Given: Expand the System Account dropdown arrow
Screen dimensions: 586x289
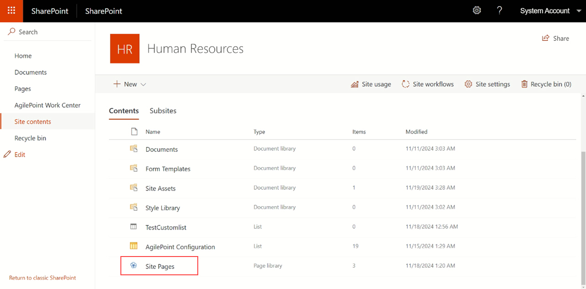Looking at the screenshot, I should tap(579, 11).
